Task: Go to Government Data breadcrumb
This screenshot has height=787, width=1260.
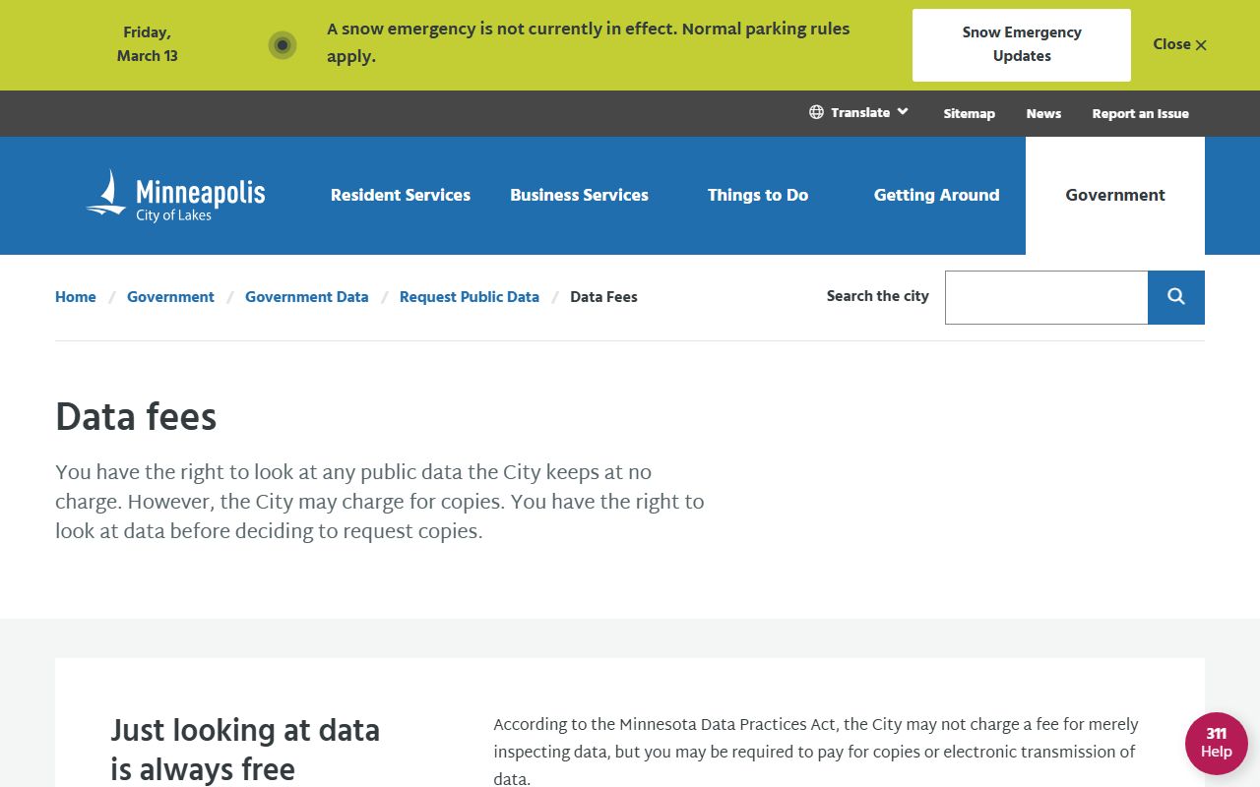Action: coord(306,297)
